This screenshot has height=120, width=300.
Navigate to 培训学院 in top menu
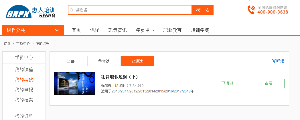click(x=200, y=30)
